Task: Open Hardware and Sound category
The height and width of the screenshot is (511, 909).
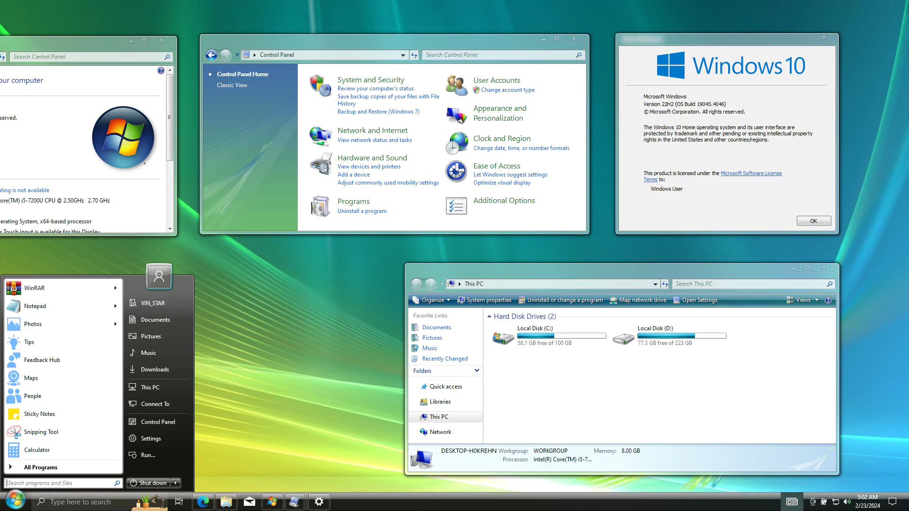Action: [x=372, y=158]
